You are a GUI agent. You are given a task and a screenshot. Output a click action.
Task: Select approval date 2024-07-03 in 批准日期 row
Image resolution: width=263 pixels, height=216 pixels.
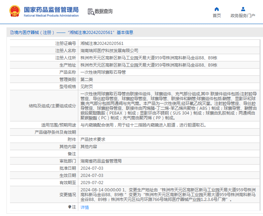pos(92,168)
